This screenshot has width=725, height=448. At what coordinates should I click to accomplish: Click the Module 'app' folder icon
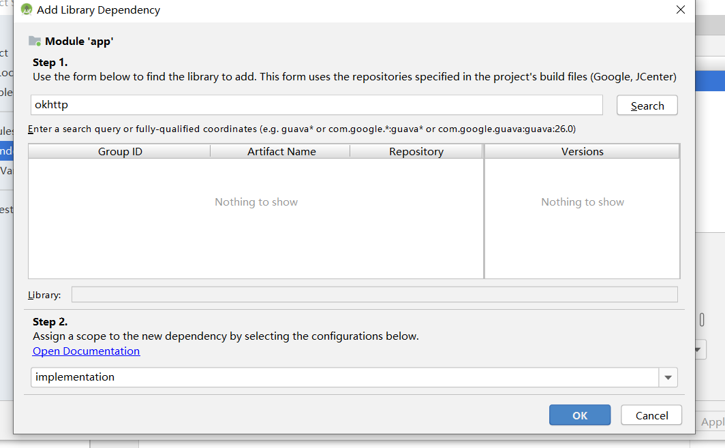coord(35,42)
